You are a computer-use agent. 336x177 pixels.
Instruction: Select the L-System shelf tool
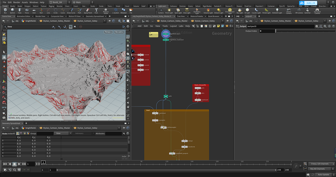pyautogui.click(x=115, y=11)
